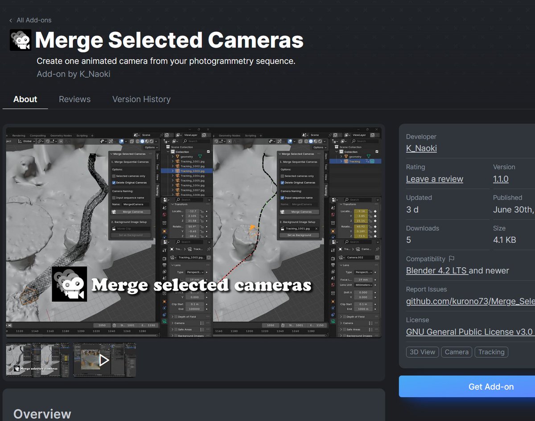Click the compatibility flag icon

(x=452, y=259)
